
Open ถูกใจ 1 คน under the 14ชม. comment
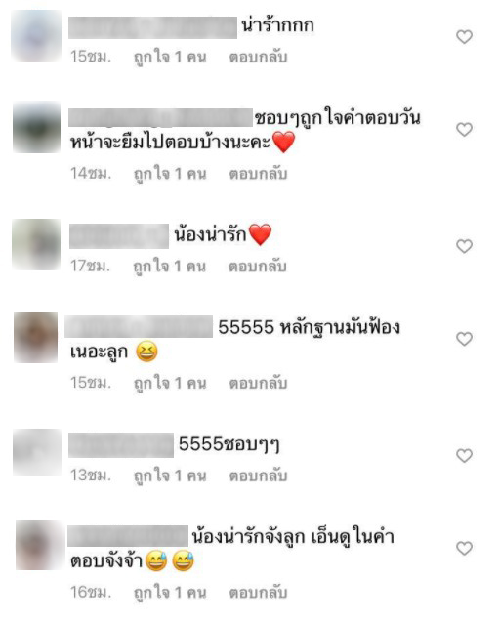click(x=170, y=174)
